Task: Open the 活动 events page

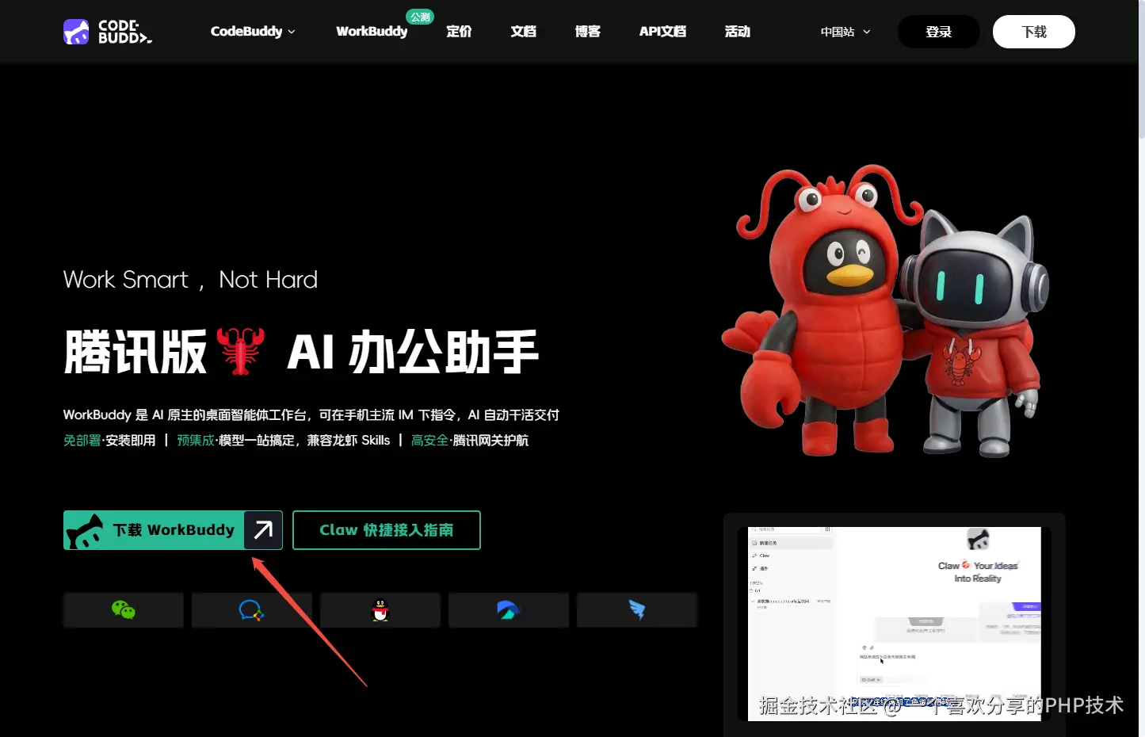Action: (x=737, y=32)
